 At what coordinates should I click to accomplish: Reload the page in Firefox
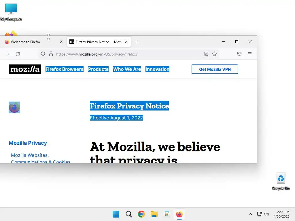click(18, 54)
